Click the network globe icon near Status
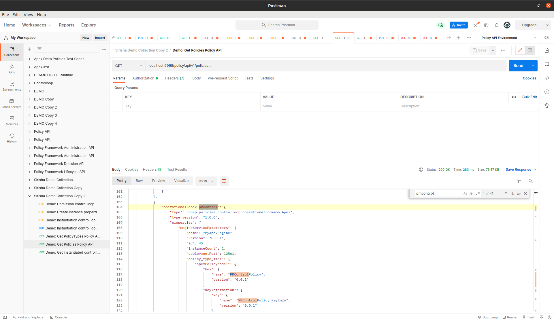Screen dimensions: 554x321 point(421,170)
